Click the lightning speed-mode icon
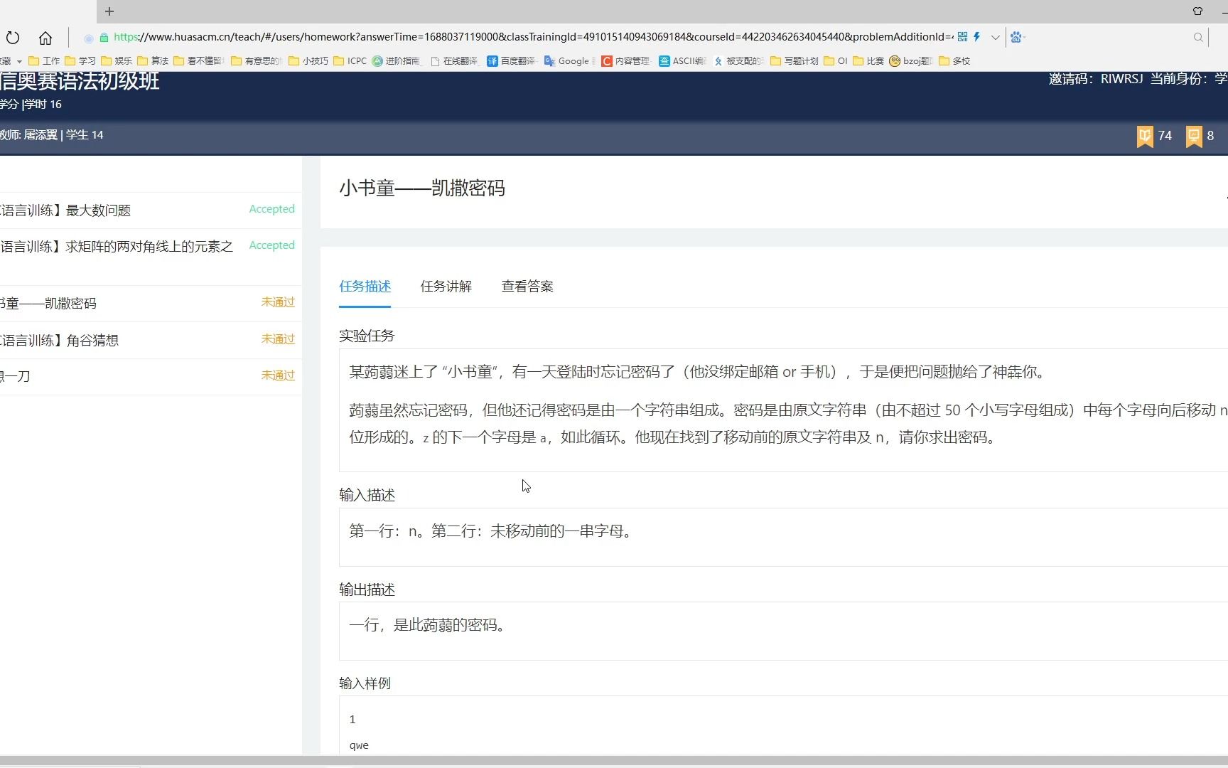This screenshot has height=768, width=1228. pyautogui.click(x=977, y=37)
